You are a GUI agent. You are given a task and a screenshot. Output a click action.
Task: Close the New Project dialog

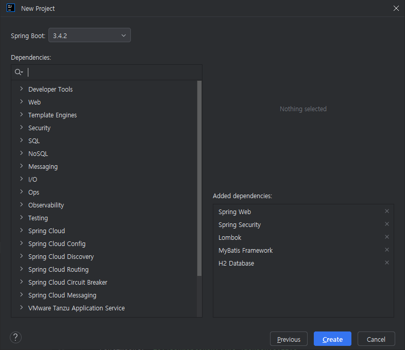tap(396, 8)
